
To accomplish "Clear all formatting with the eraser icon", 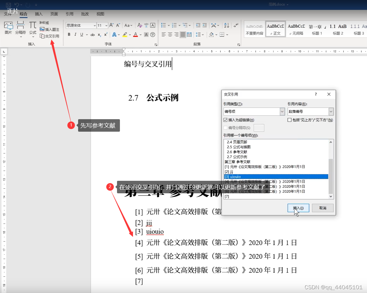I will click(140, 25).
